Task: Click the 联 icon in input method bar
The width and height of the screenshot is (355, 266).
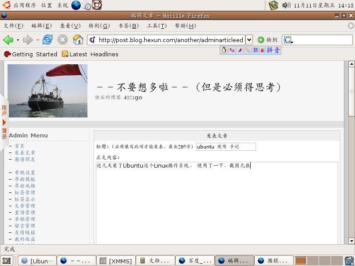Action: click(x=256, y=50)
